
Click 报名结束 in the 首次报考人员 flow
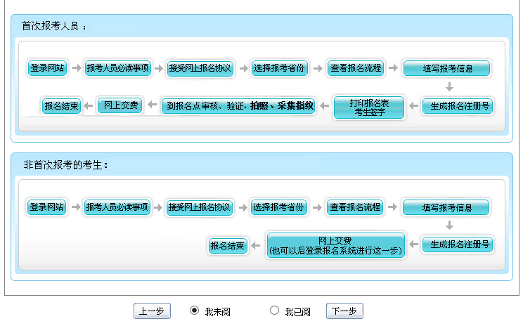60,106
